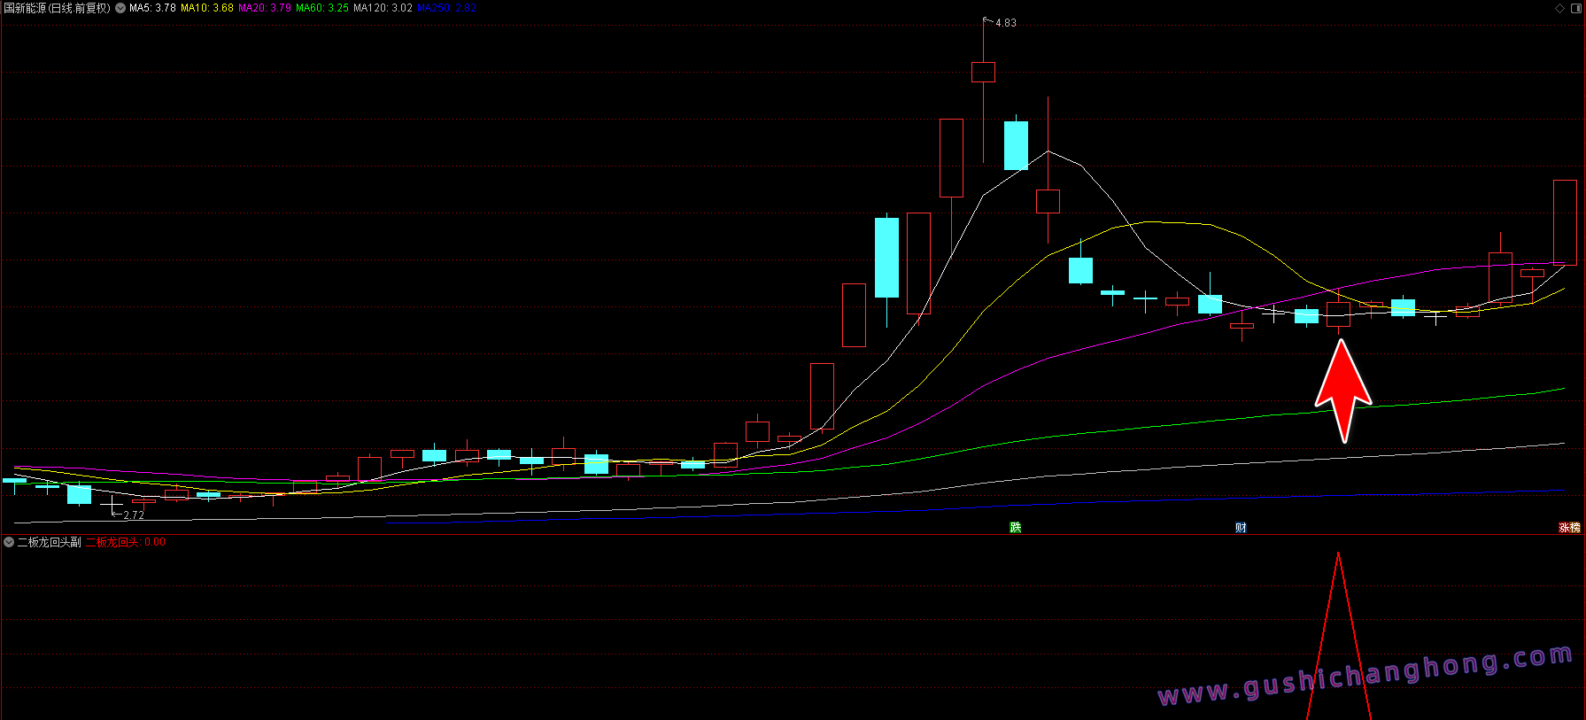Click the diamond icon in top-right corner
The image size is (1586, 720).
(1559, 8)
